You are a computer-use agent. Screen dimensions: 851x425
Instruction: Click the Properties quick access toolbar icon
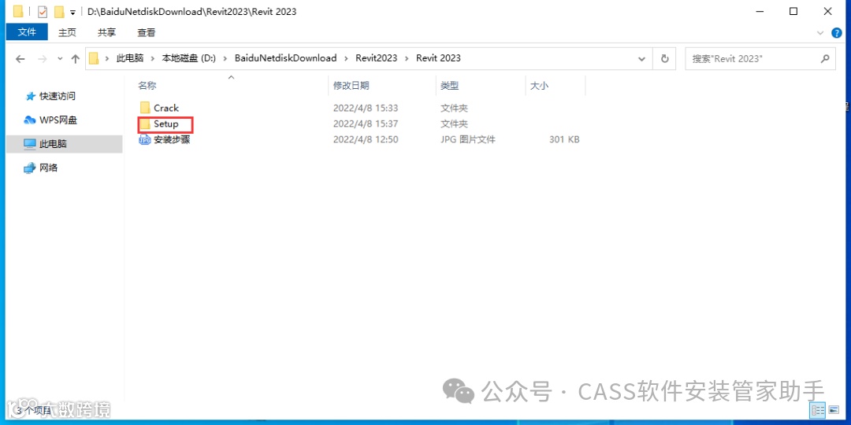(43, 11)
